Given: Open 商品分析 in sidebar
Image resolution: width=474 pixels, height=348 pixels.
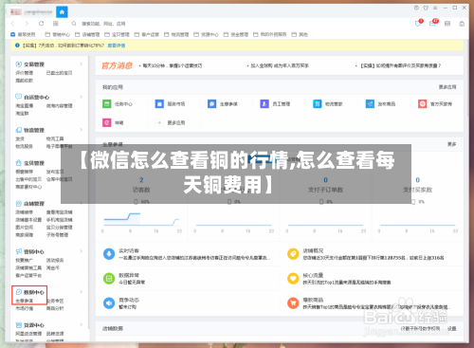Looking at the screenshot, I should [55, 308].
